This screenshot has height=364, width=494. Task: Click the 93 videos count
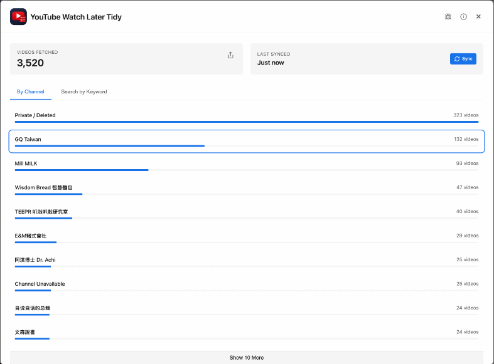[467, 163]
